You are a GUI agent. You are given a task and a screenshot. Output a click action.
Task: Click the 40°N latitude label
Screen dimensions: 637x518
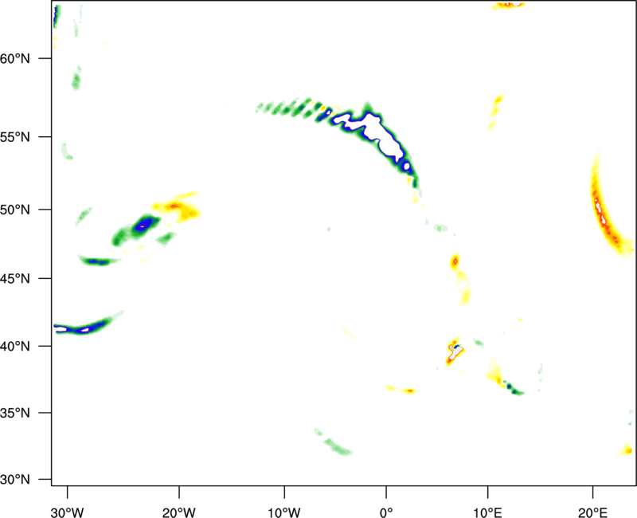click(15, 347)
